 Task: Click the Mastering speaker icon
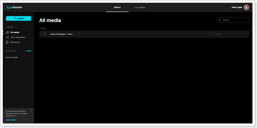pyautogui.click(x=7, y=42)
